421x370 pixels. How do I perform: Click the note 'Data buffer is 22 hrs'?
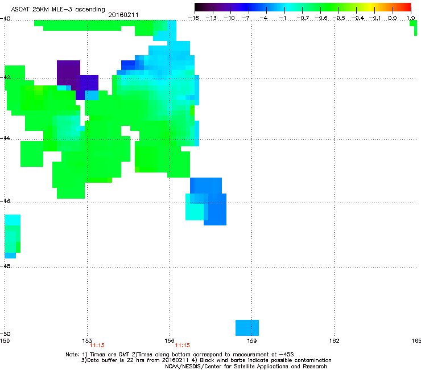click(x=115, y=360)
